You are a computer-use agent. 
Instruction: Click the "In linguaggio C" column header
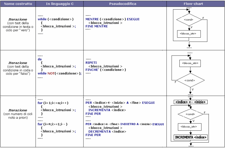tap(60, 4)
